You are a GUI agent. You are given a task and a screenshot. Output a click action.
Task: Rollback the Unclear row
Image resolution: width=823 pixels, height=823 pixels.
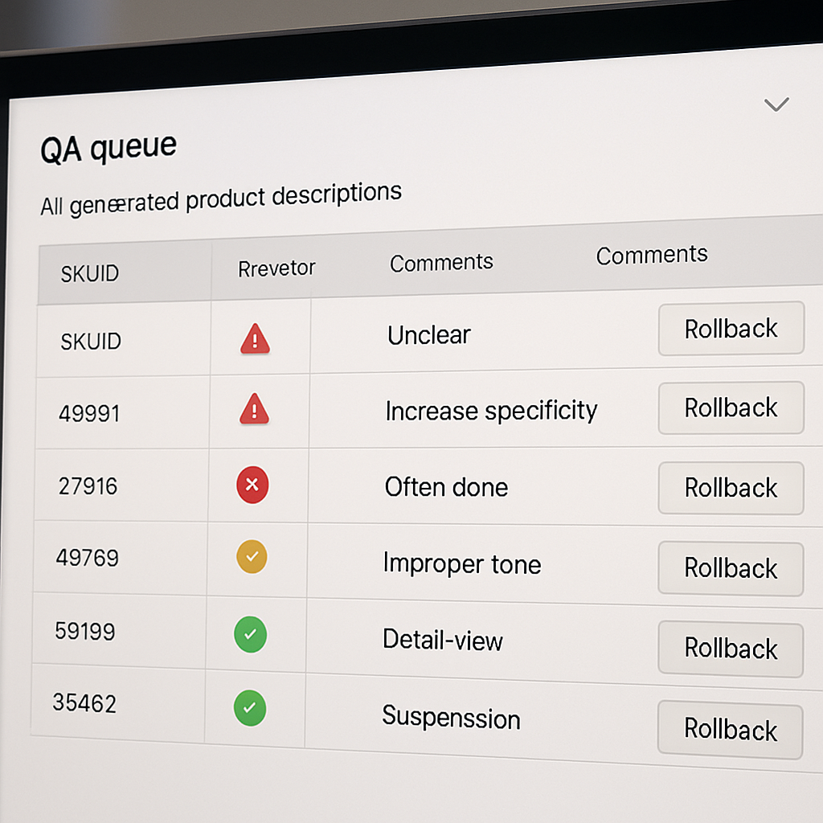click(731, 329)
